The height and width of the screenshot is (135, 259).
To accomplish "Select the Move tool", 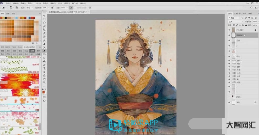I will click(x=44, y=16).
